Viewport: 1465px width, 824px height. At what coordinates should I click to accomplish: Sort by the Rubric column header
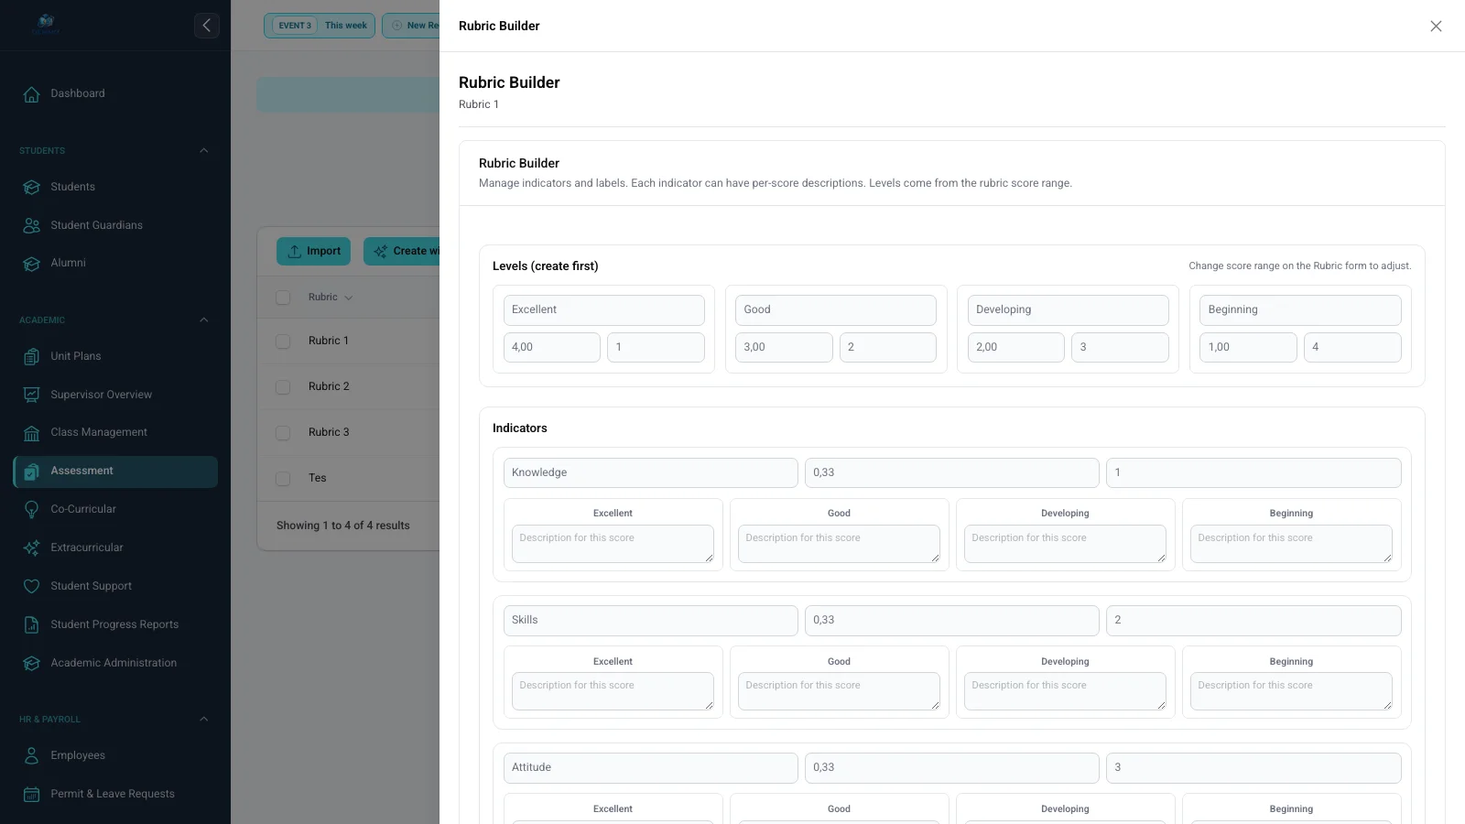[x=331, y=298]
